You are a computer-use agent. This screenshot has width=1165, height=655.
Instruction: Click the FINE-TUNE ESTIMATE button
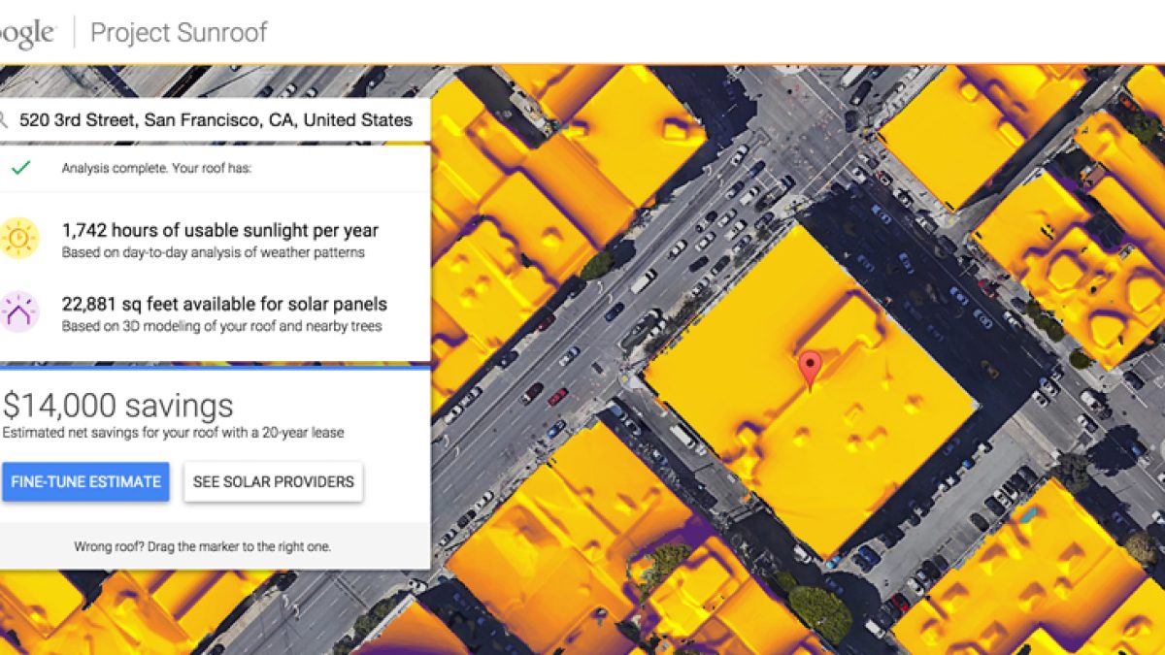[85, 481]
